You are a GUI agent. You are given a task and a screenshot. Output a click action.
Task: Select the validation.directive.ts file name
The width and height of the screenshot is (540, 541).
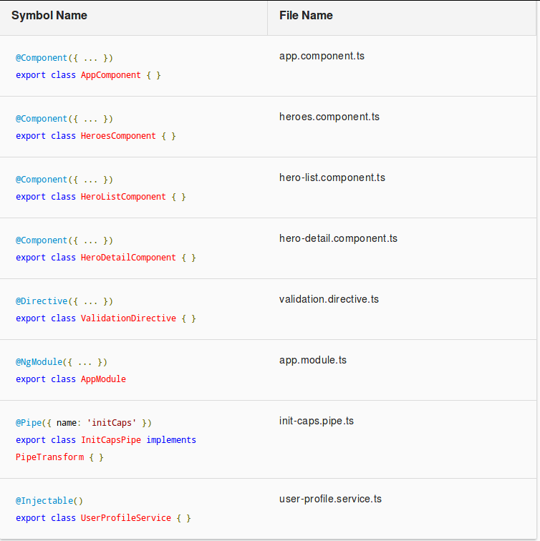coord(329,299)
